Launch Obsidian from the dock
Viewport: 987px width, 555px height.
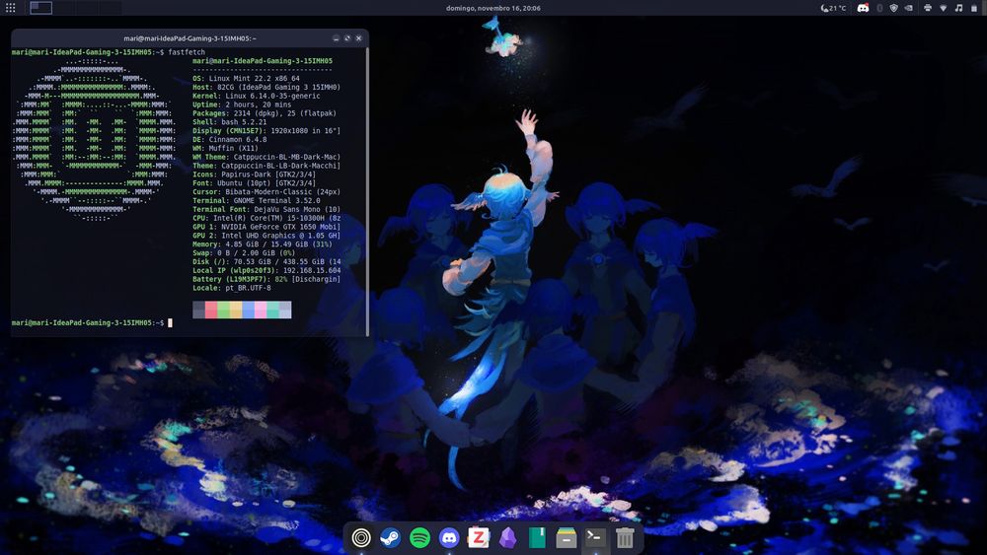(x=508, y=538)
